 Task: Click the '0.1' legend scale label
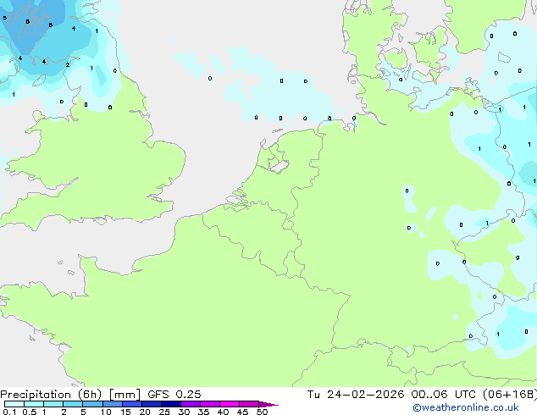coord(9,412)
